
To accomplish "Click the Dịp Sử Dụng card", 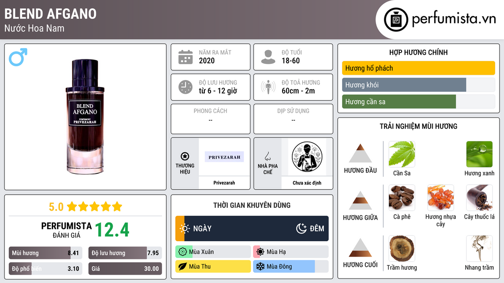I will [x=293, y=119].
